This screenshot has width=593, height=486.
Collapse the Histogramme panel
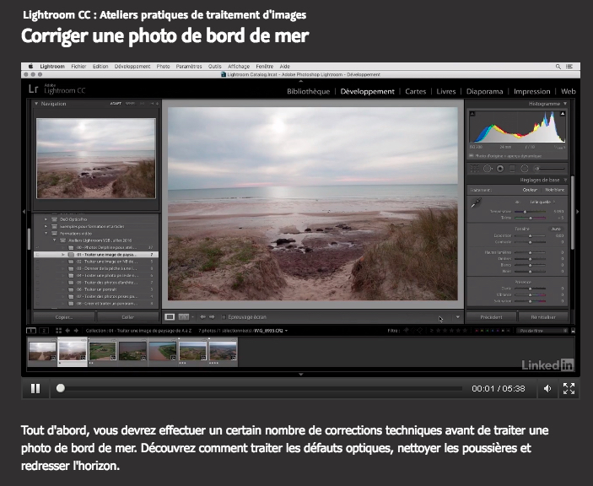(x=565, y=104)
